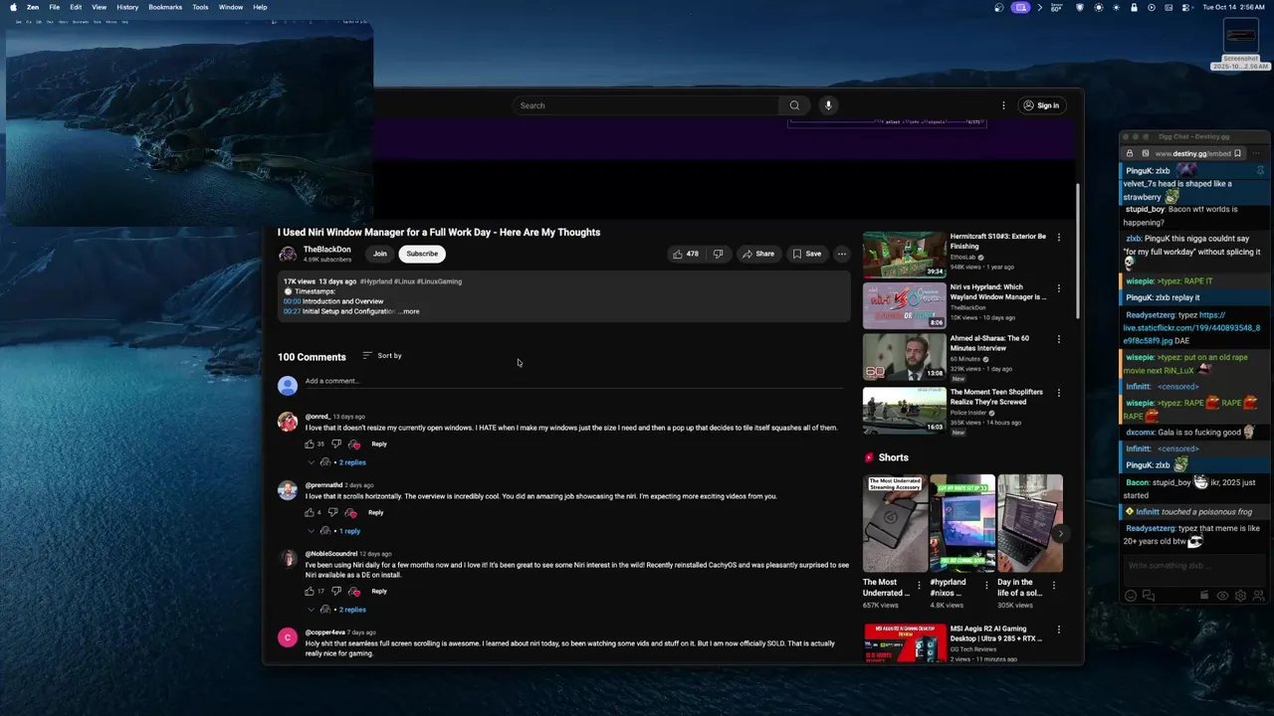Focus the YouTube Search field
This screenshot has width=1274, height=716.
(646, 105)
